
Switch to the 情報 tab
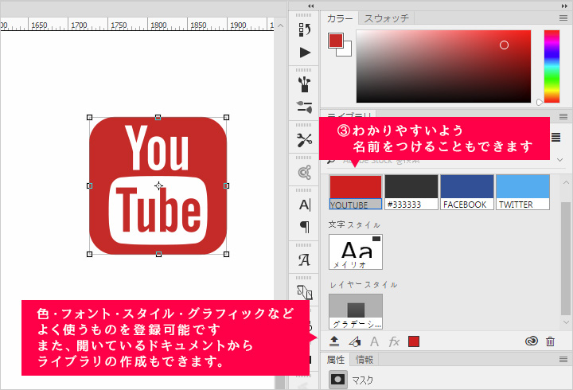click(364, 360)
